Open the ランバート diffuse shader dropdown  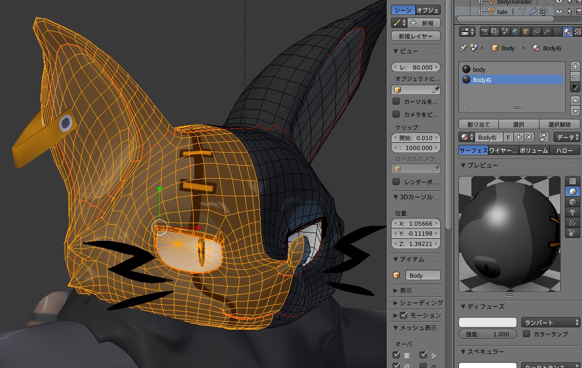tap(550, 322)
